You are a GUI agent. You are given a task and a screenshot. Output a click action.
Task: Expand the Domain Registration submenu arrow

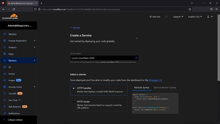(x=34, y=41)
